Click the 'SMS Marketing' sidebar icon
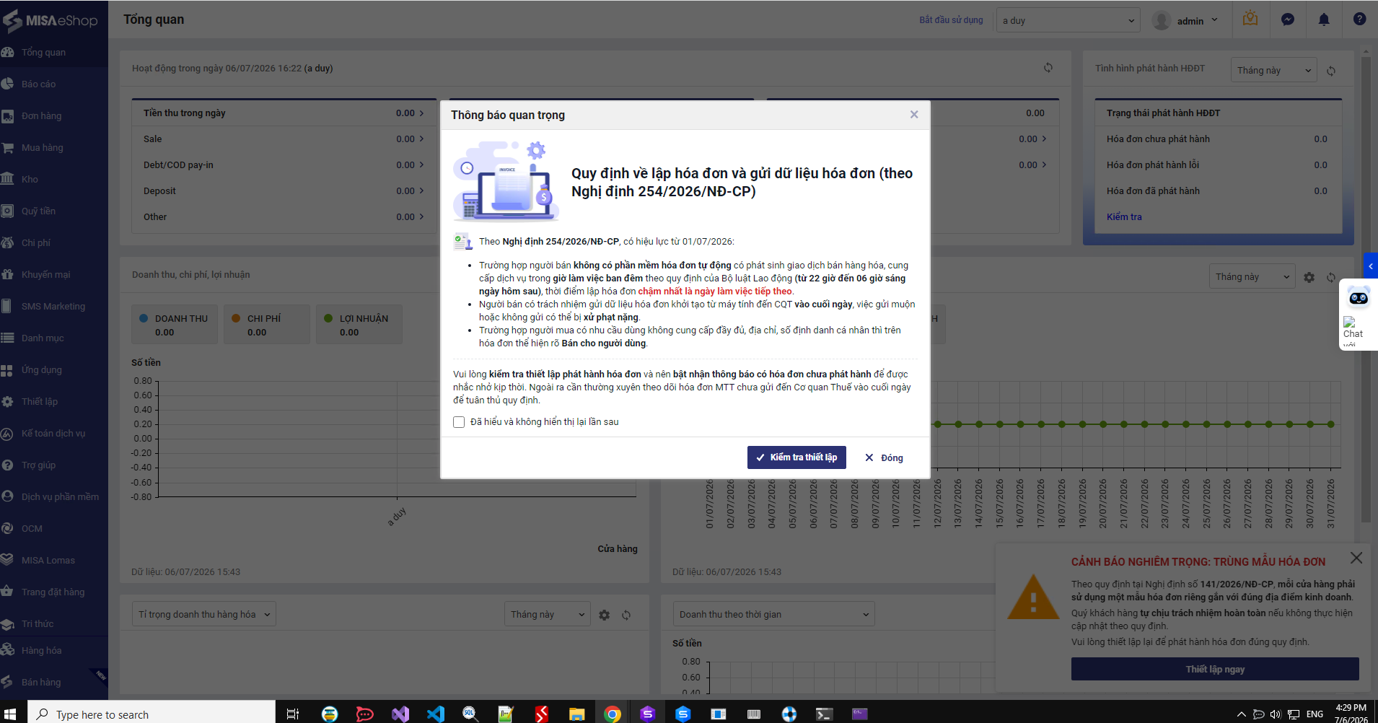The width and height of the screenshot is (1378, 723). 7,306
